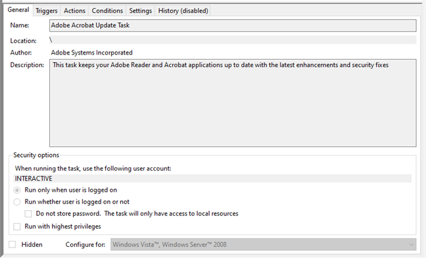
Task: Click the Security options group label
Action: coord(36,155)
